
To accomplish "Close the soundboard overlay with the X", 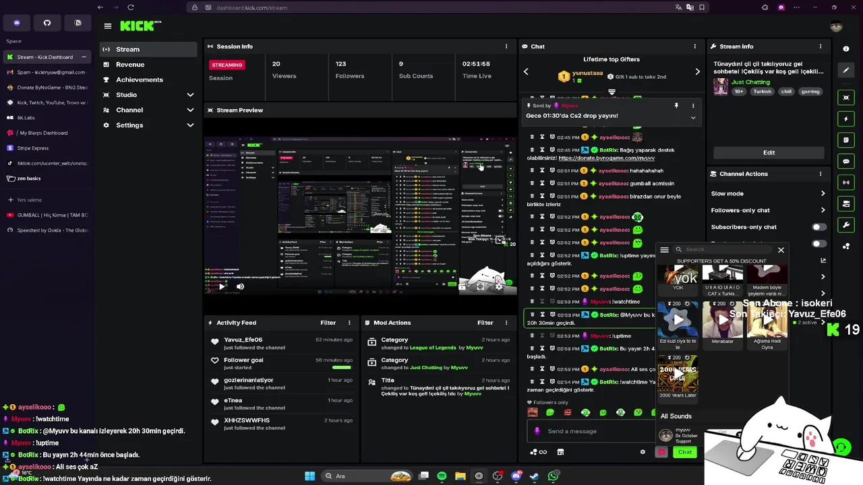I will (x=781, y=250).
